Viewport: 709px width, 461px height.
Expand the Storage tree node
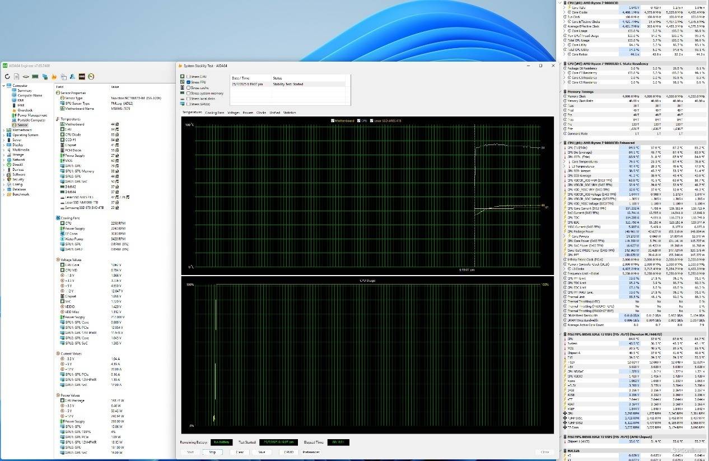[3, 155]
